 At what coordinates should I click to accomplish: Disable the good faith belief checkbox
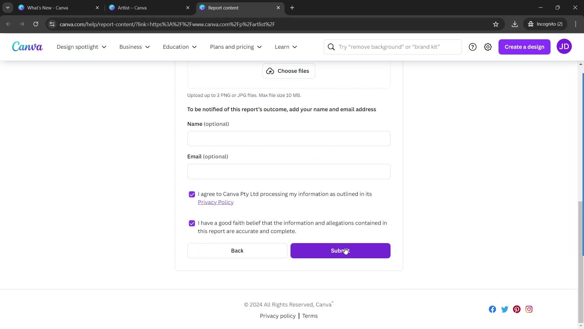click(x=191, y=223)
